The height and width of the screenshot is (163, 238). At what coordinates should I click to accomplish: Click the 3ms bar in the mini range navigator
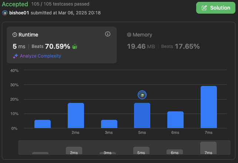click(x=108, y=153)
